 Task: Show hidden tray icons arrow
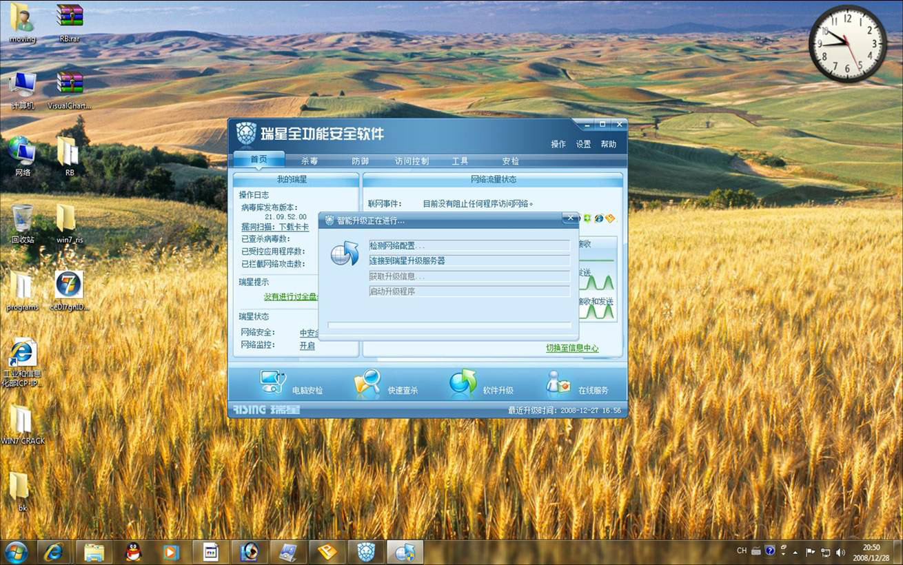tap(796, 552)
